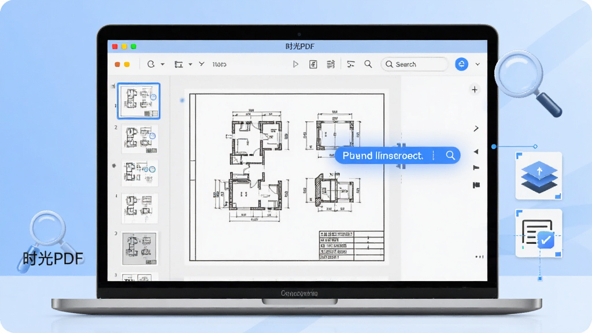Click the bookmark block icon in right panel

click(476, 185)
